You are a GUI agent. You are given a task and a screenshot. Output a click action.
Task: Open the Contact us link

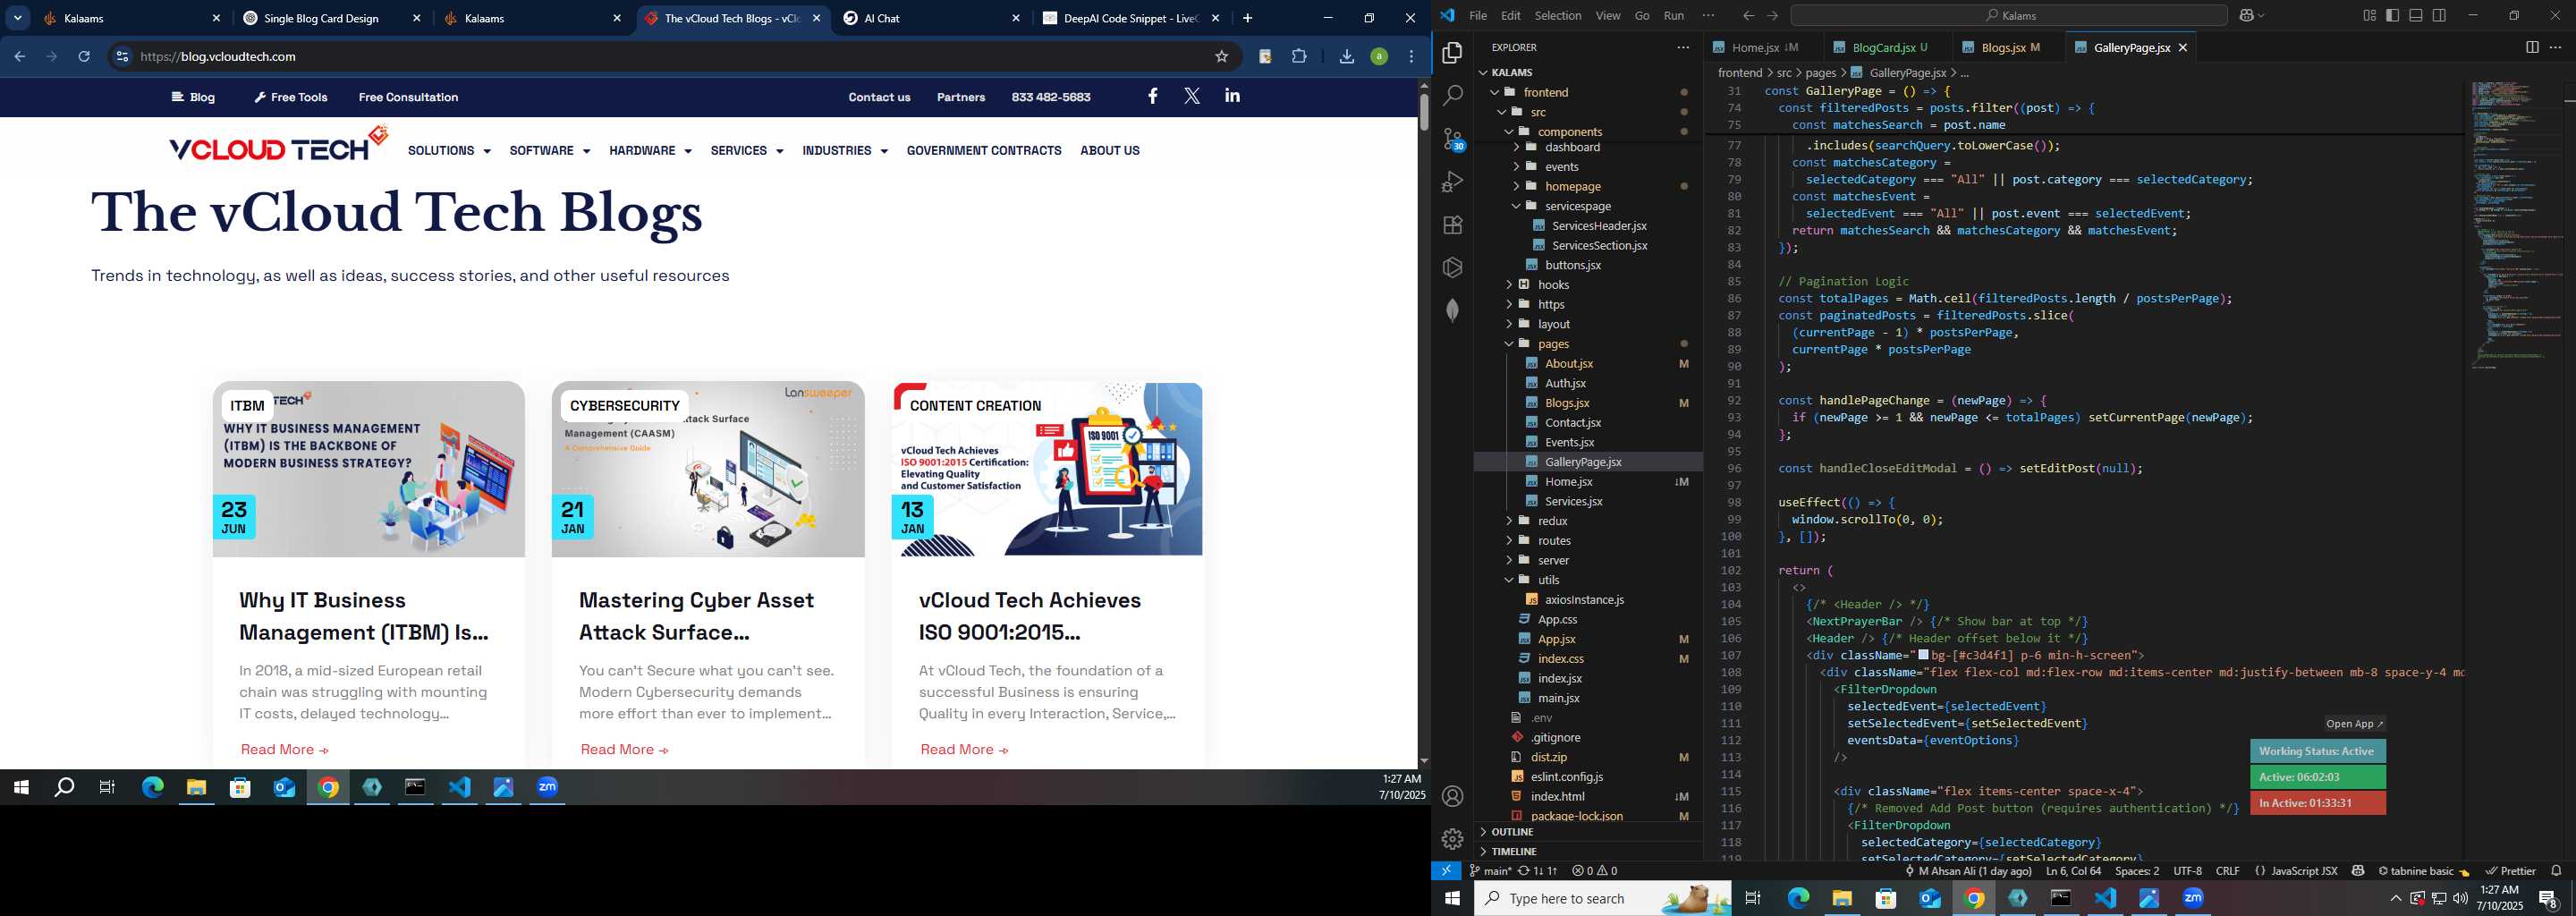879,97
